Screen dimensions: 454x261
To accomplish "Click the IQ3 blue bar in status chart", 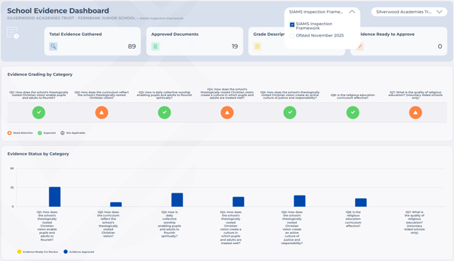I will click(178, 199).
